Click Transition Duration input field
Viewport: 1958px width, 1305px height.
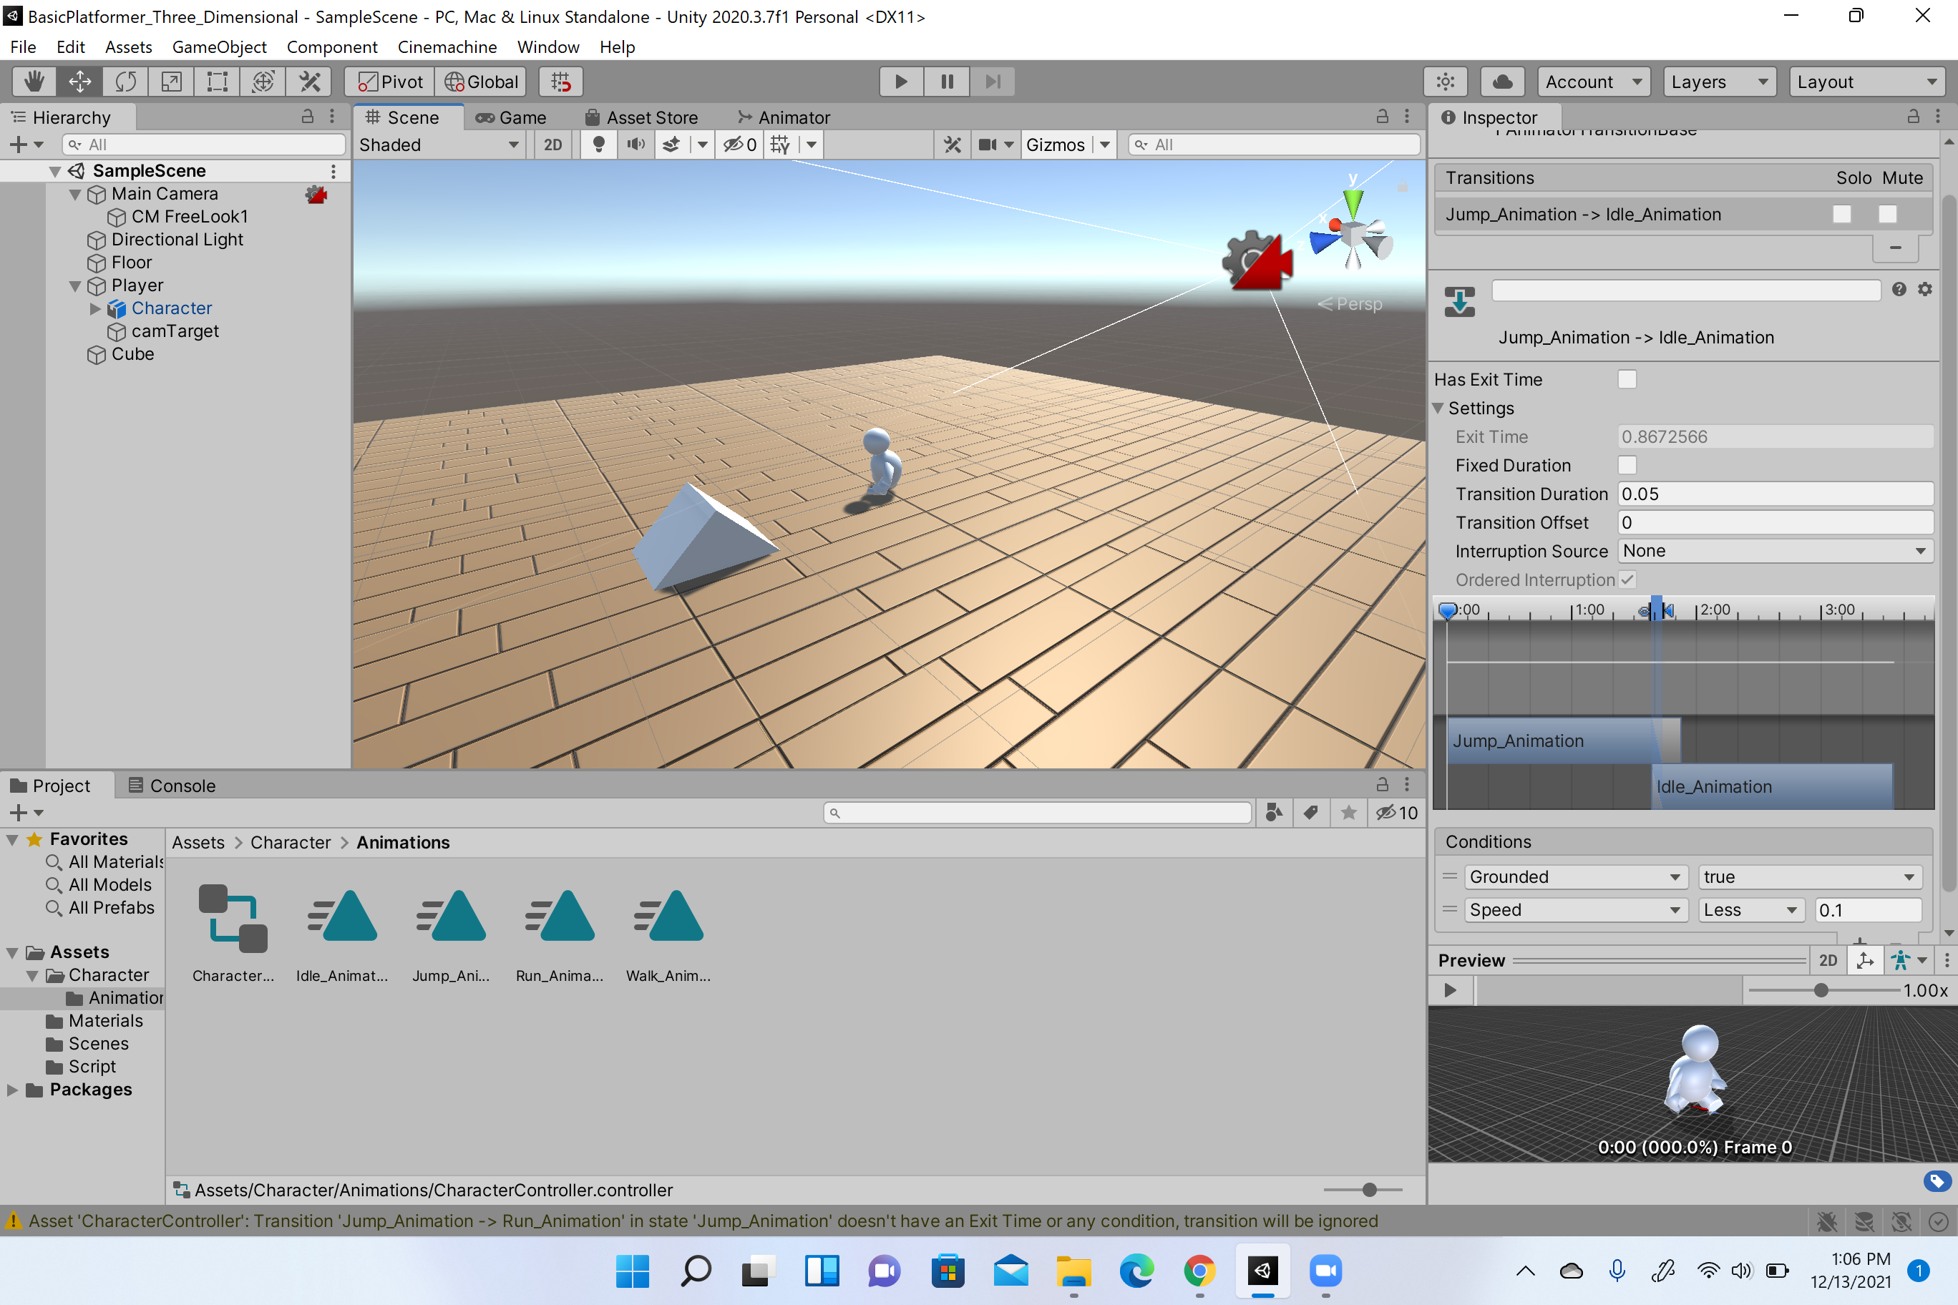coord(1775,494)
